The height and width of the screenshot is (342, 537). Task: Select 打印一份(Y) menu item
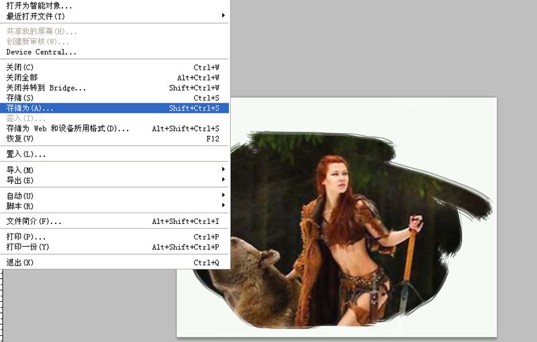[x=28, y=247]
